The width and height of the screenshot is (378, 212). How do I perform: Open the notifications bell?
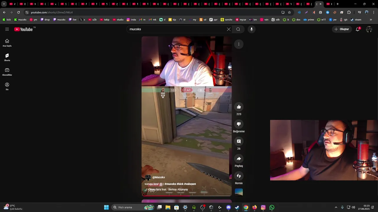coord(358,29)
